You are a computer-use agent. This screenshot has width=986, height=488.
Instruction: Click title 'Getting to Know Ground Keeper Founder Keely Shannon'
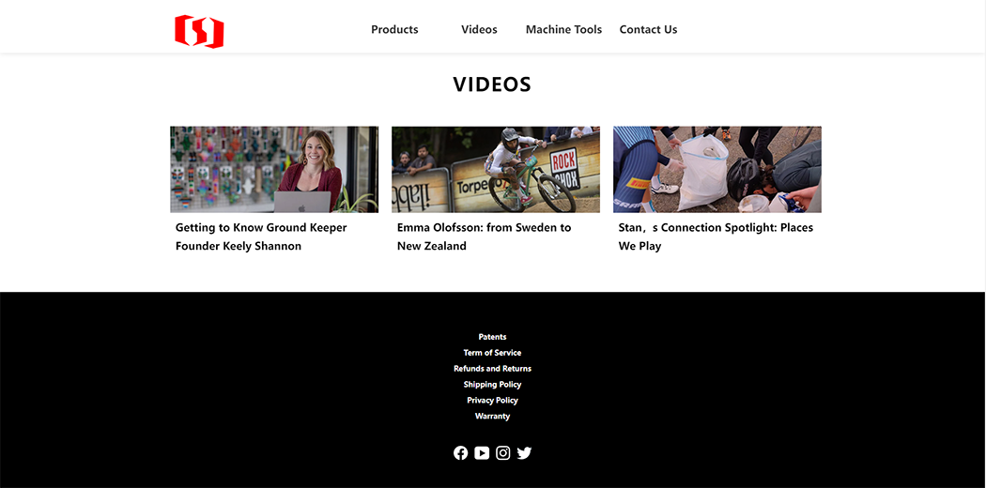coord(261,236)
